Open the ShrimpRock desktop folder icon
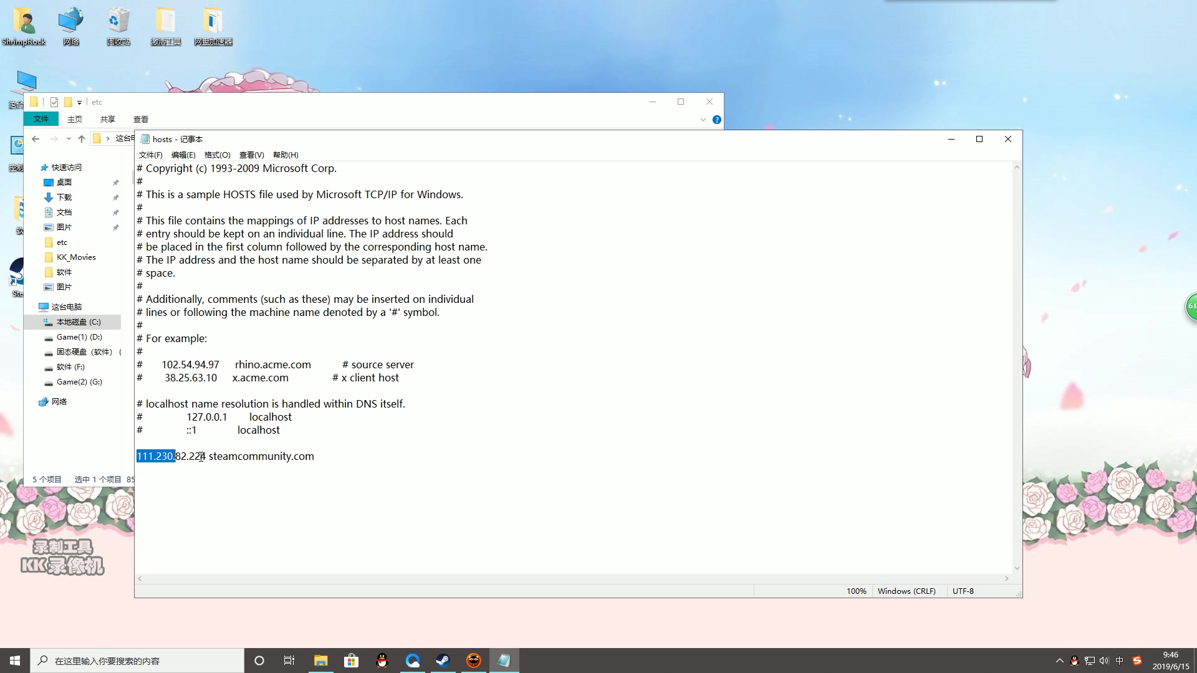Image resolution: width=1197 pixels, height=673 pixels. pos(24,26)
